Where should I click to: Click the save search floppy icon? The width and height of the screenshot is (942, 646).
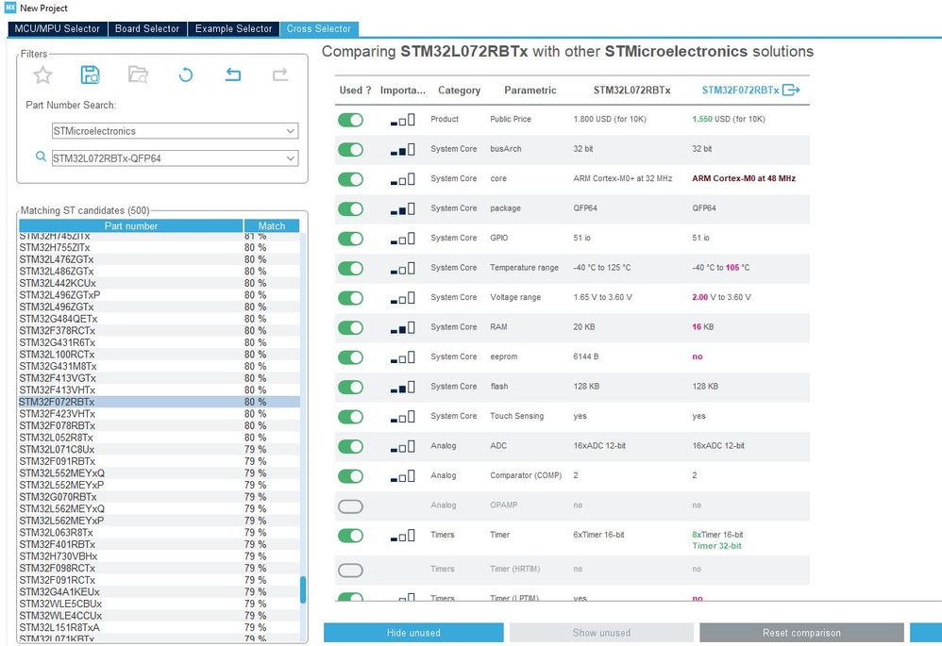click(90, 75)
